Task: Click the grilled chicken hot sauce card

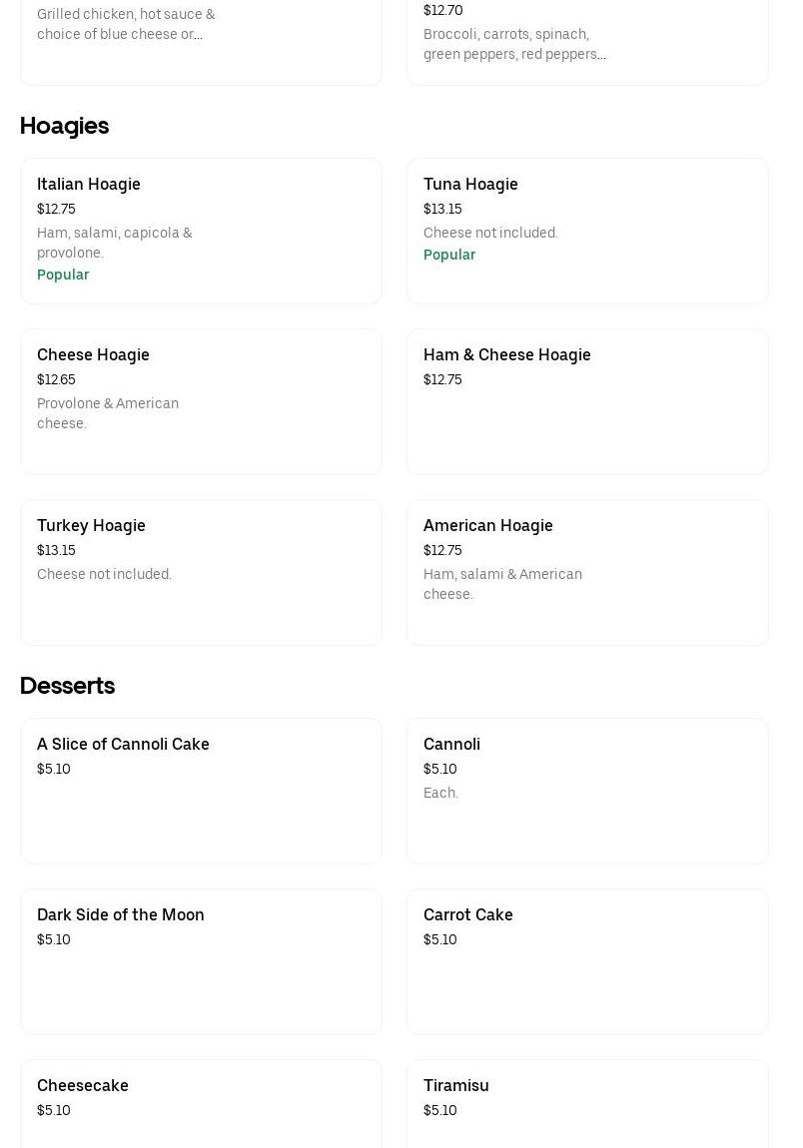Action: (x=201, y=40)
